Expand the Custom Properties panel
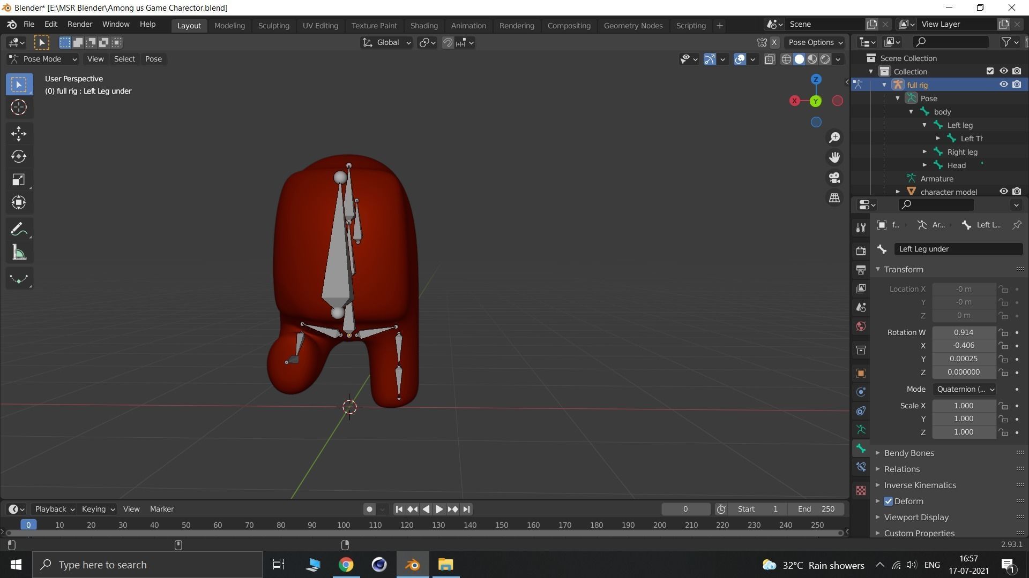This screenshot has width=1029, height=578. pyautogui.click(x=919, y=533)
